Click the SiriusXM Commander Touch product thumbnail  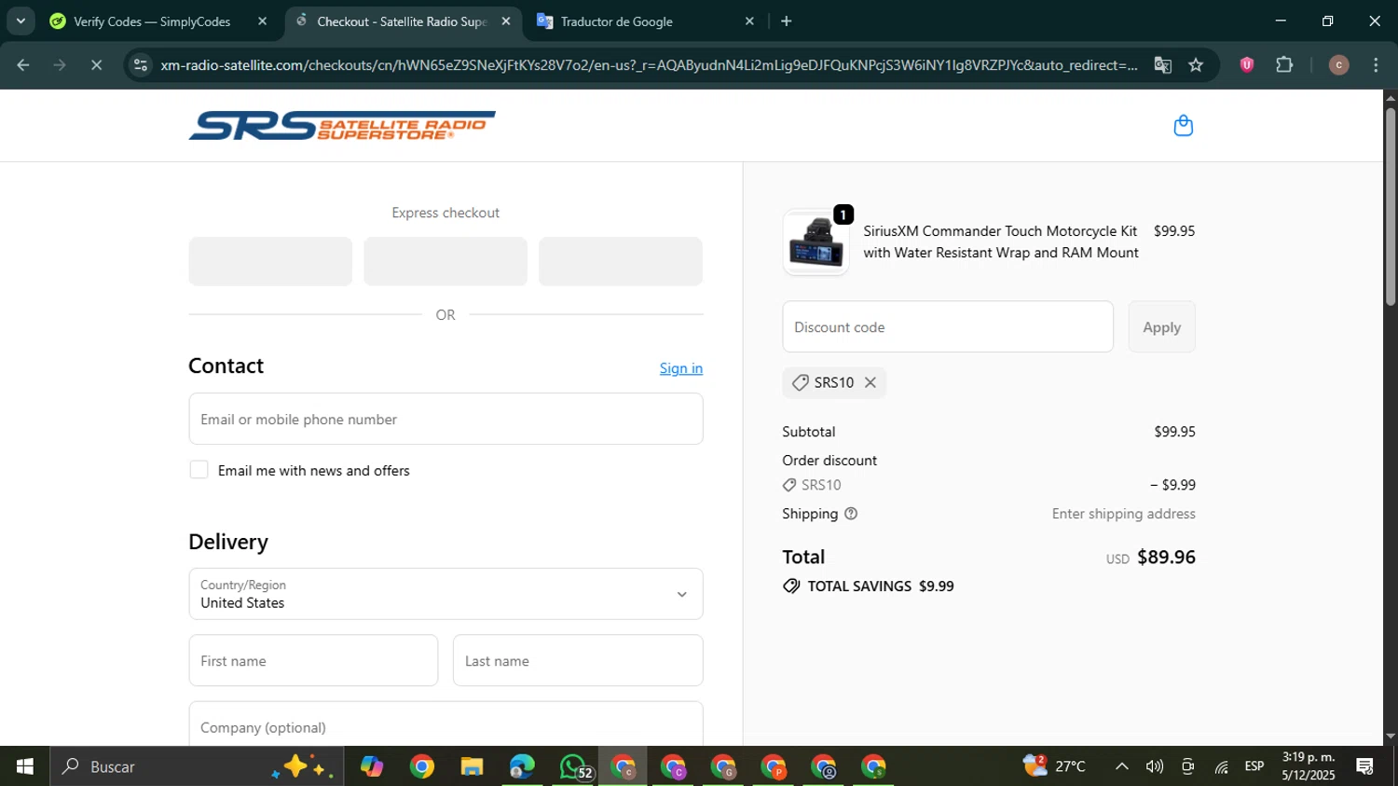(815, 242)
